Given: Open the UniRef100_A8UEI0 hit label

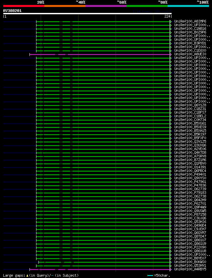Looking at the screenshot, I should pos(190,54).
